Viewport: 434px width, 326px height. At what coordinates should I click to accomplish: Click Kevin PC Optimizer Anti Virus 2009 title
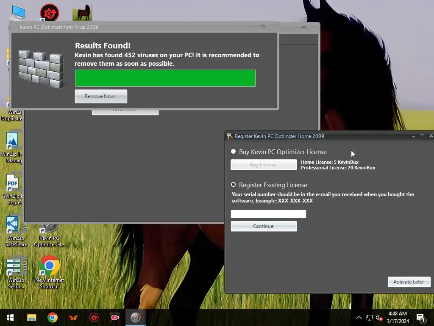(59, 27)
